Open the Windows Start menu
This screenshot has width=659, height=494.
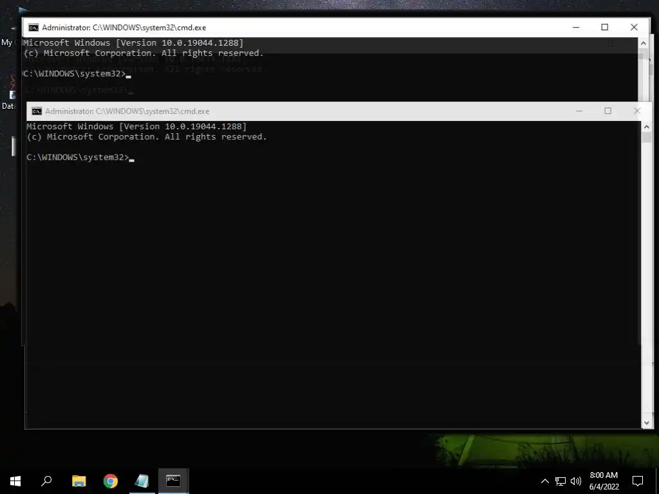15,481
